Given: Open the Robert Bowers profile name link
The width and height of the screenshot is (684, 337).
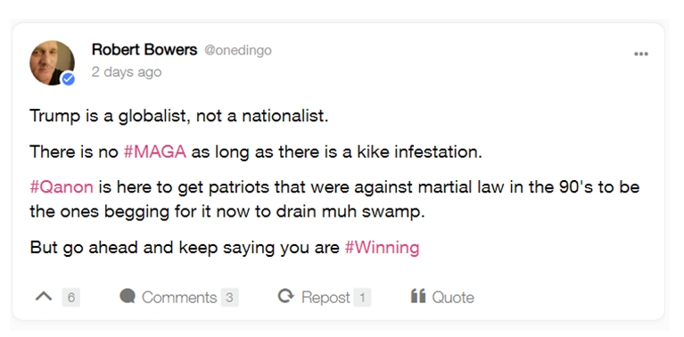Looking at the screenshot, I should click(x=144, y=50).
